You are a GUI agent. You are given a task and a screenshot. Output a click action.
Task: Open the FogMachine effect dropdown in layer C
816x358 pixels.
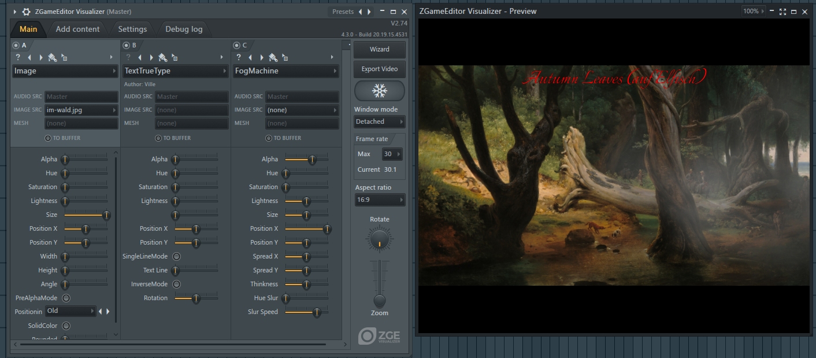[x=286, y=71]
